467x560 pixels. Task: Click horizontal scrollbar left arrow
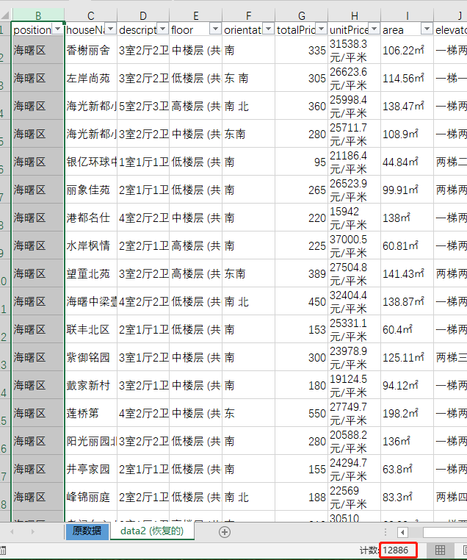(403, 533)
